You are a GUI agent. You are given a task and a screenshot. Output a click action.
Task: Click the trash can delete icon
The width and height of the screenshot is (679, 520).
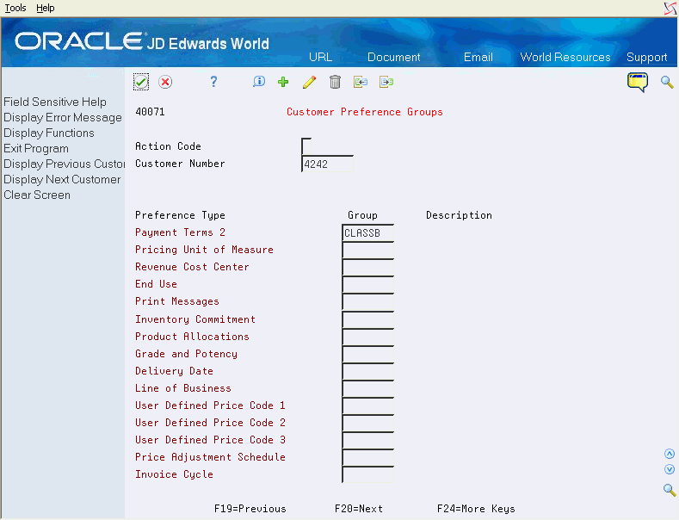click(x=335, y=82)
